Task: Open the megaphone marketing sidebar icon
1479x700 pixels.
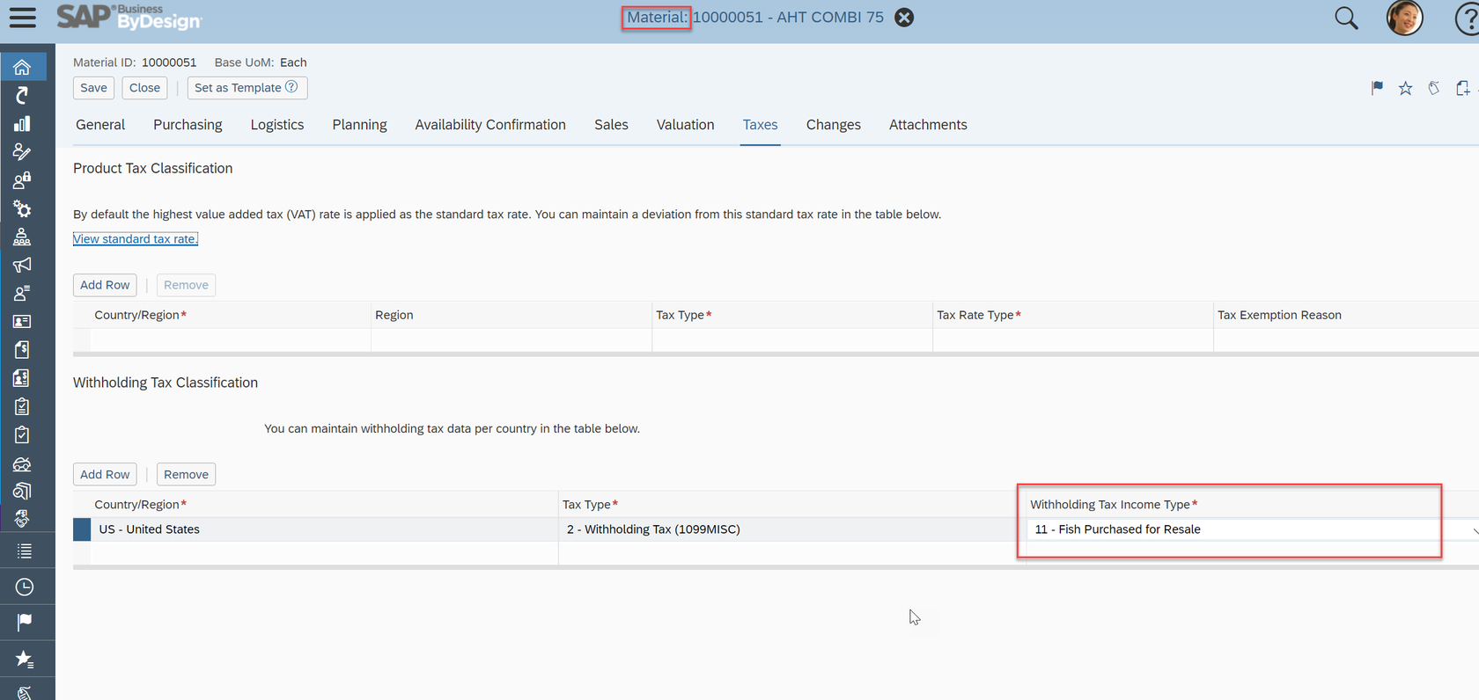Action: (x=22, y=265)
